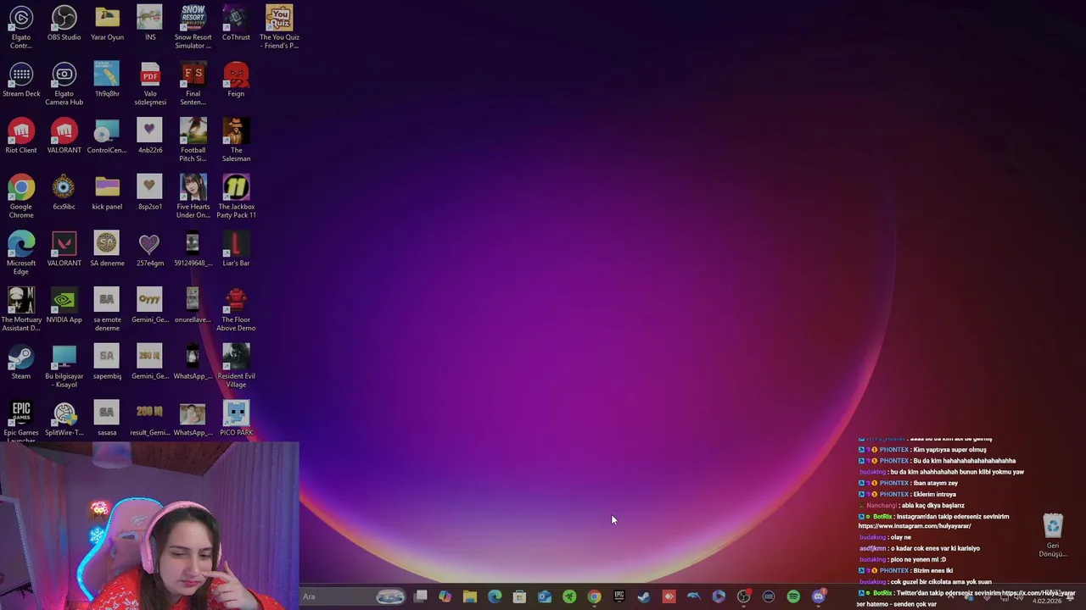The width and height of the screenshot is (1086, 610).
Task: Select the 1h9q8hr image file
Action: click(107, 80)
